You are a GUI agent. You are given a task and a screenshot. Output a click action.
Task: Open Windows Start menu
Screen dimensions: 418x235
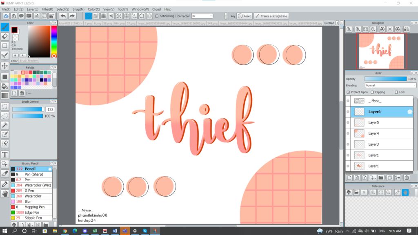pos(4,231)
